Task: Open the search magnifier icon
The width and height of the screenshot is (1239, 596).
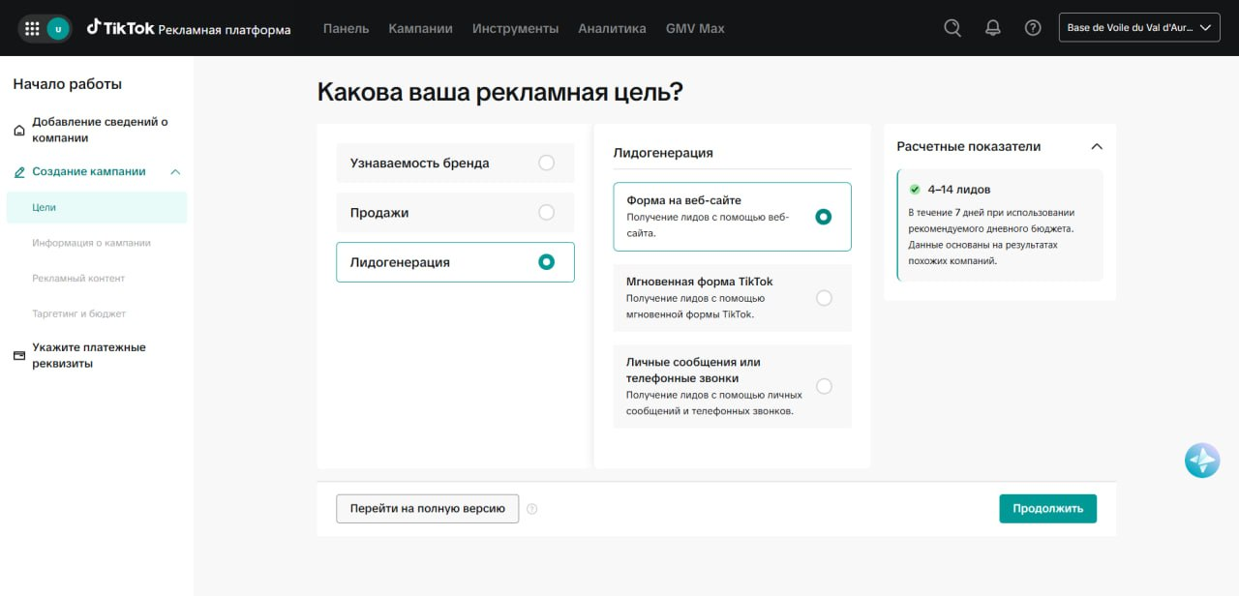Action: (x=952, y=28)
